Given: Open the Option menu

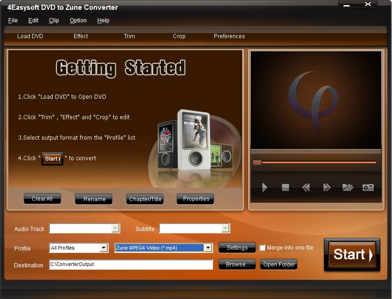Looking at the screenshot, I should coord(78,20).
